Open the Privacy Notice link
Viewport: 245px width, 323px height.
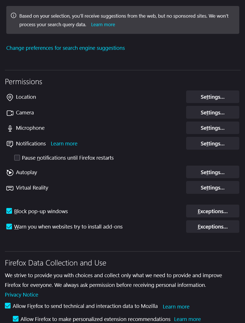(x=22, y=295)
